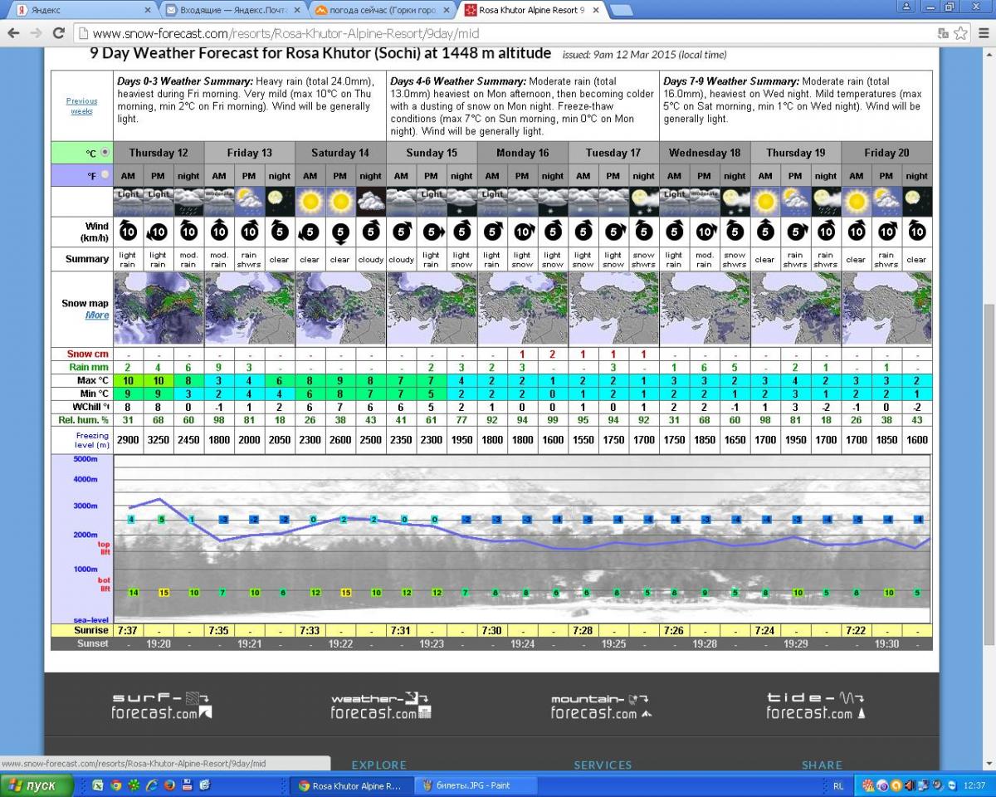This screenshot has height=797, width=996.
Task: Click the Saturday 14 day header
Action: point(340,153)
